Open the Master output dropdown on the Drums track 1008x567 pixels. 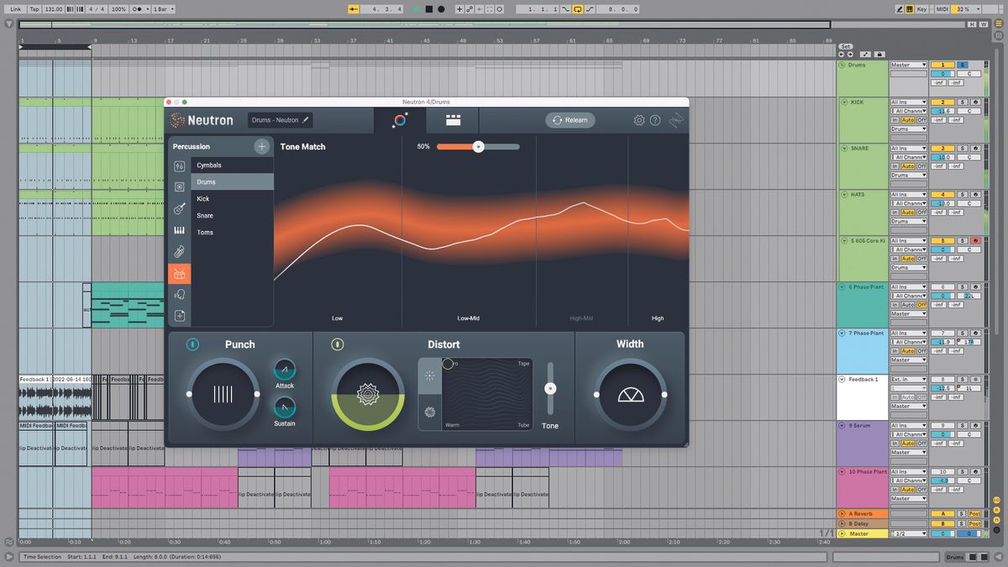[x=908, y=64]
